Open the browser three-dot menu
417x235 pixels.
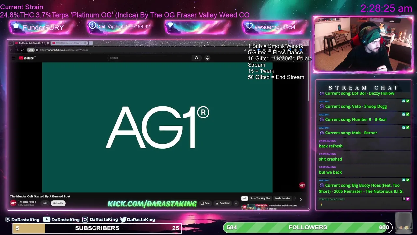click(x=306, y=50)
